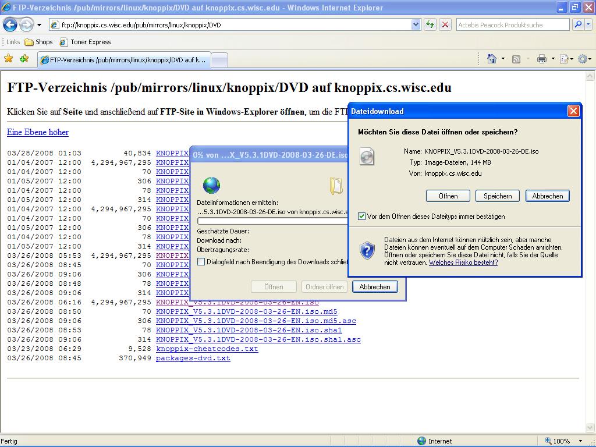Viewport: 596px width, 447px height.
Task: Open the Favorites Center star icon
Action: tap(8, 59)
